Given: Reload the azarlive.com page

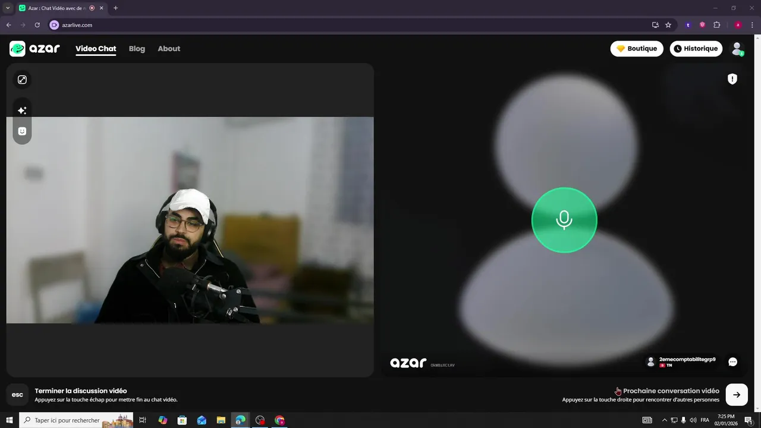Looking at the screenshot, I should tap(37, 25).
